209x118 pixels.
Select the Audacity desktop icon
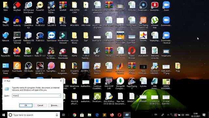click(x=17, y=22)
